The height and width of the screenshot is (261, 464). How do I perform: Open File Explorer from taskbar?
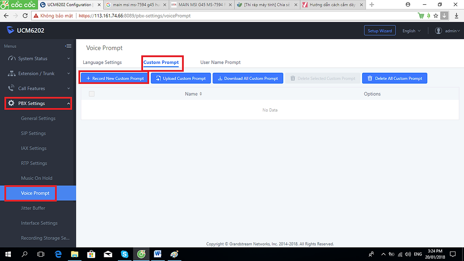[x=75, y=254]
